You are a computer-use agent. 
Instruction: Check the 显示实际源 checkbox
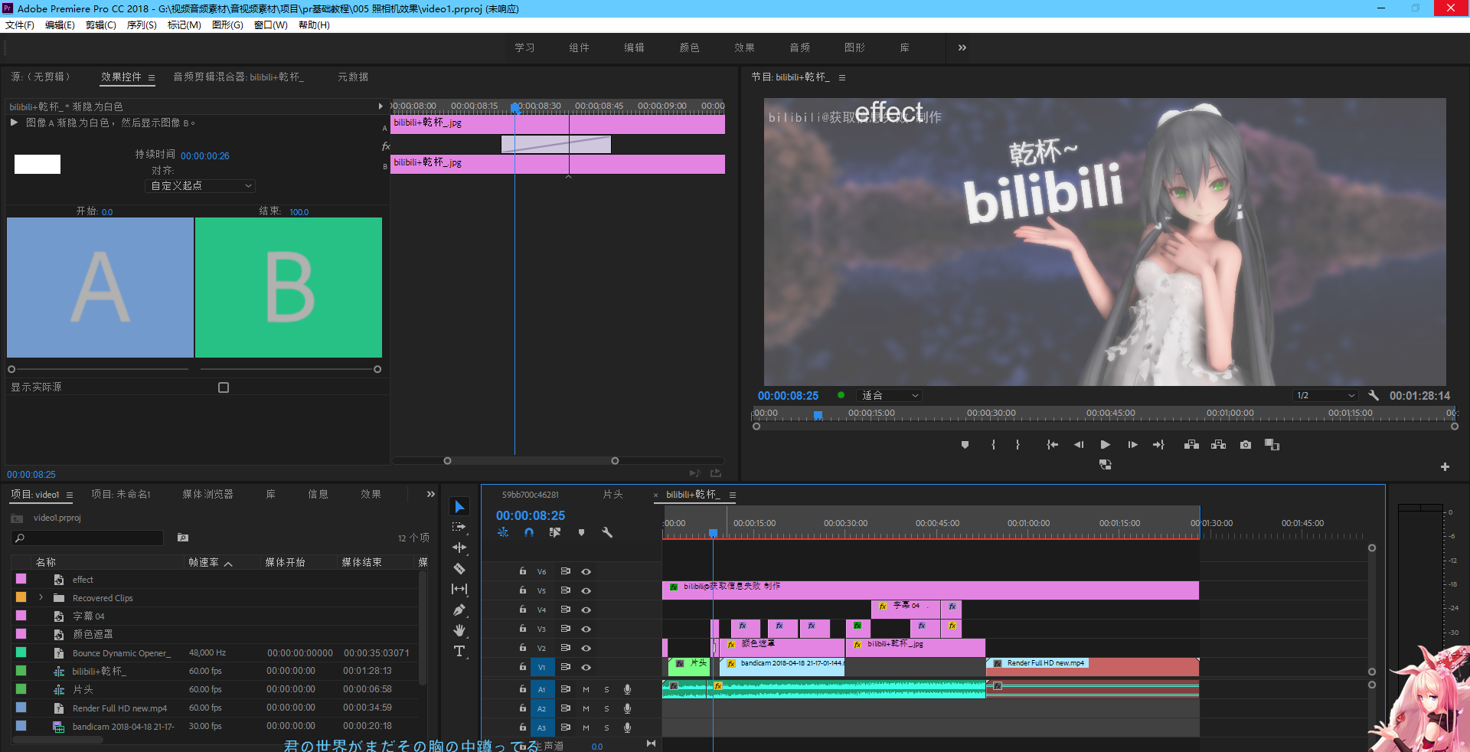click(224, 387)
